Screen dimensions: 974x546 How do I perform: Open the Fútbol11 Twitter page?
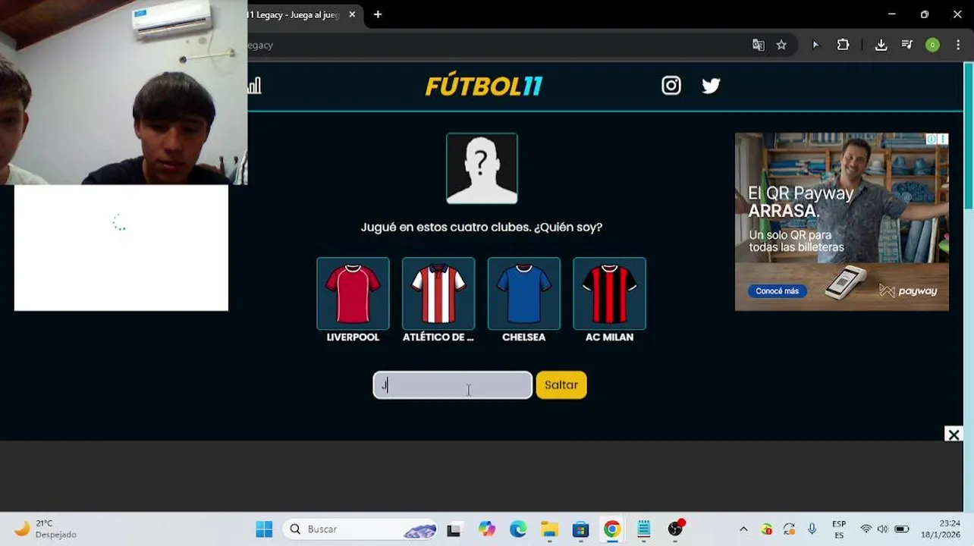711,86
